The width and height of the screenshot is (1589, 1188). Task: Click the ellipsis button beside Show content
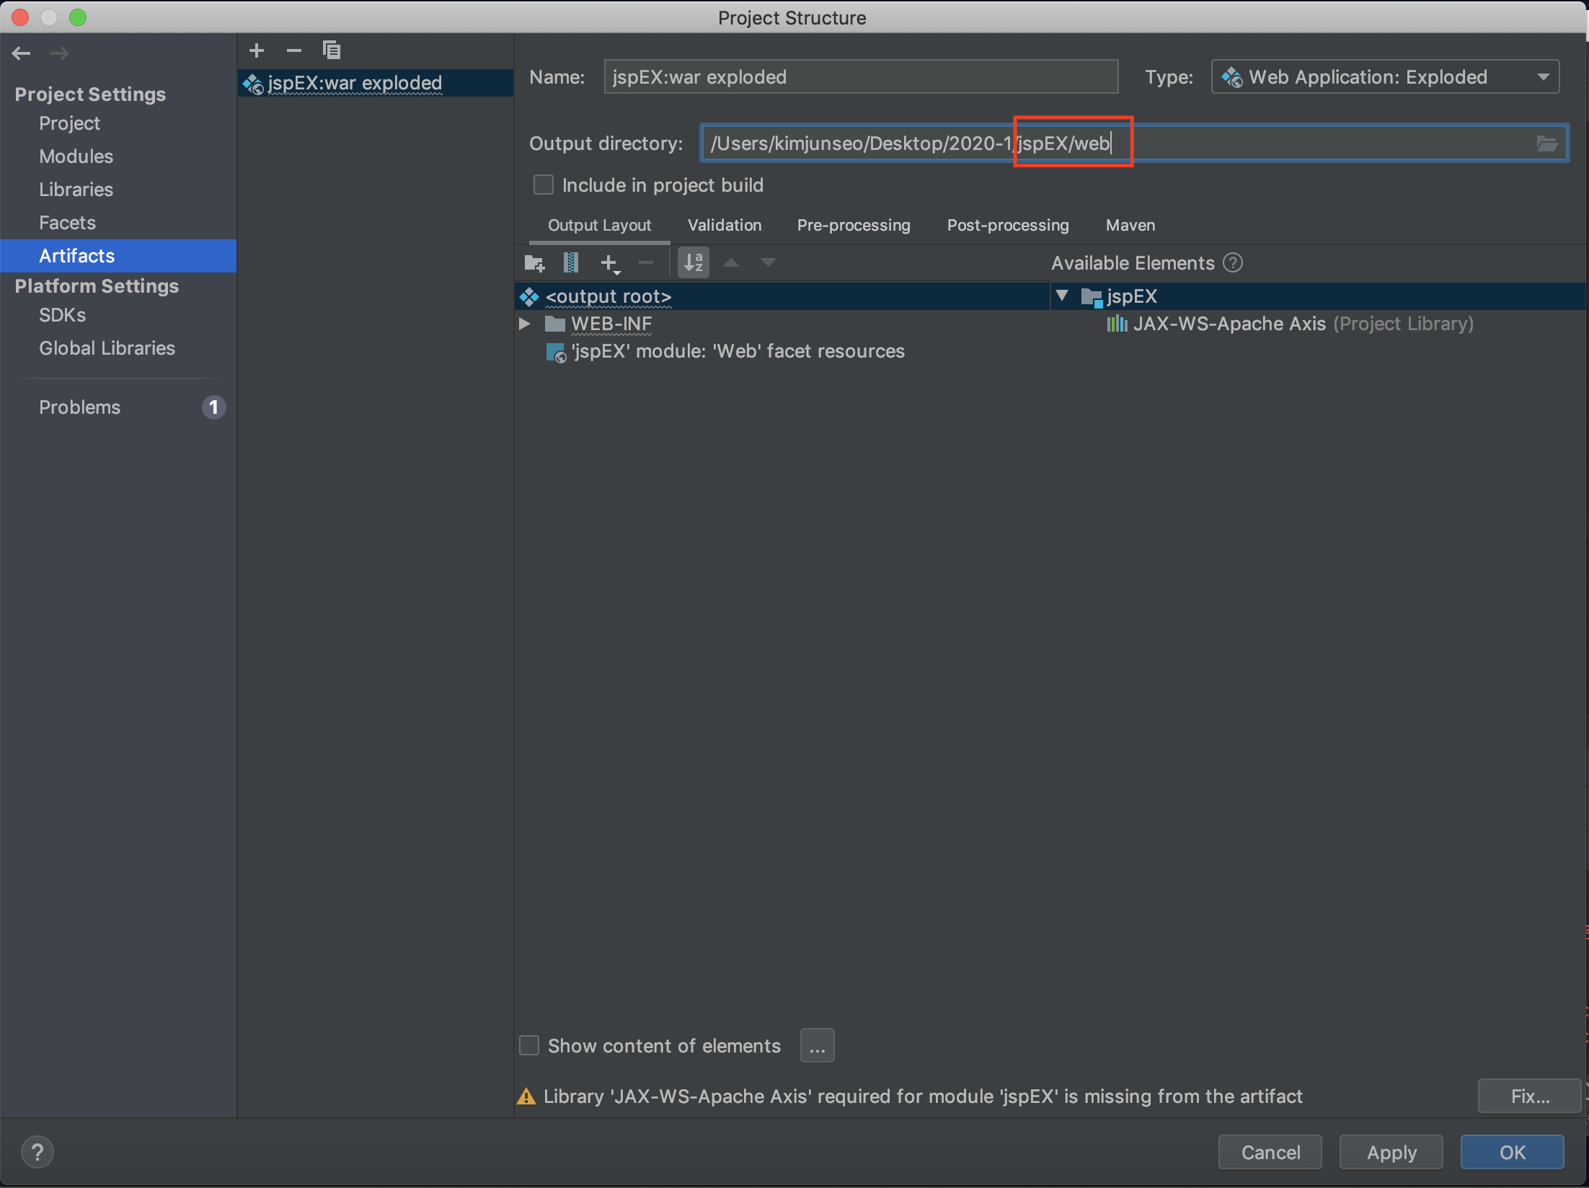817,1045
